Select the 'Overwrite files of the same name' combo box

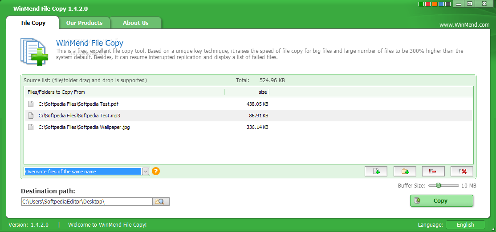click(x=87, y=172)
